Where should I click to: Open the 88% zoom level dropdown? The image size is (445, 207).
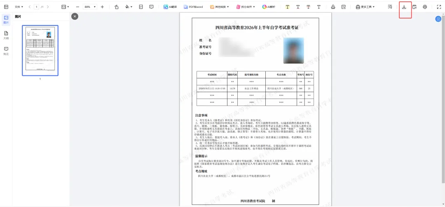pos(90,7)
